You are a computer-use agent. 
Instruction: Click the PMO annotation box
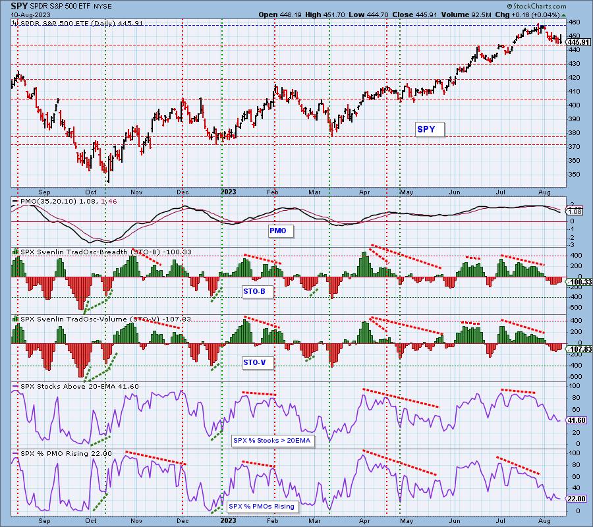[280, 231]
